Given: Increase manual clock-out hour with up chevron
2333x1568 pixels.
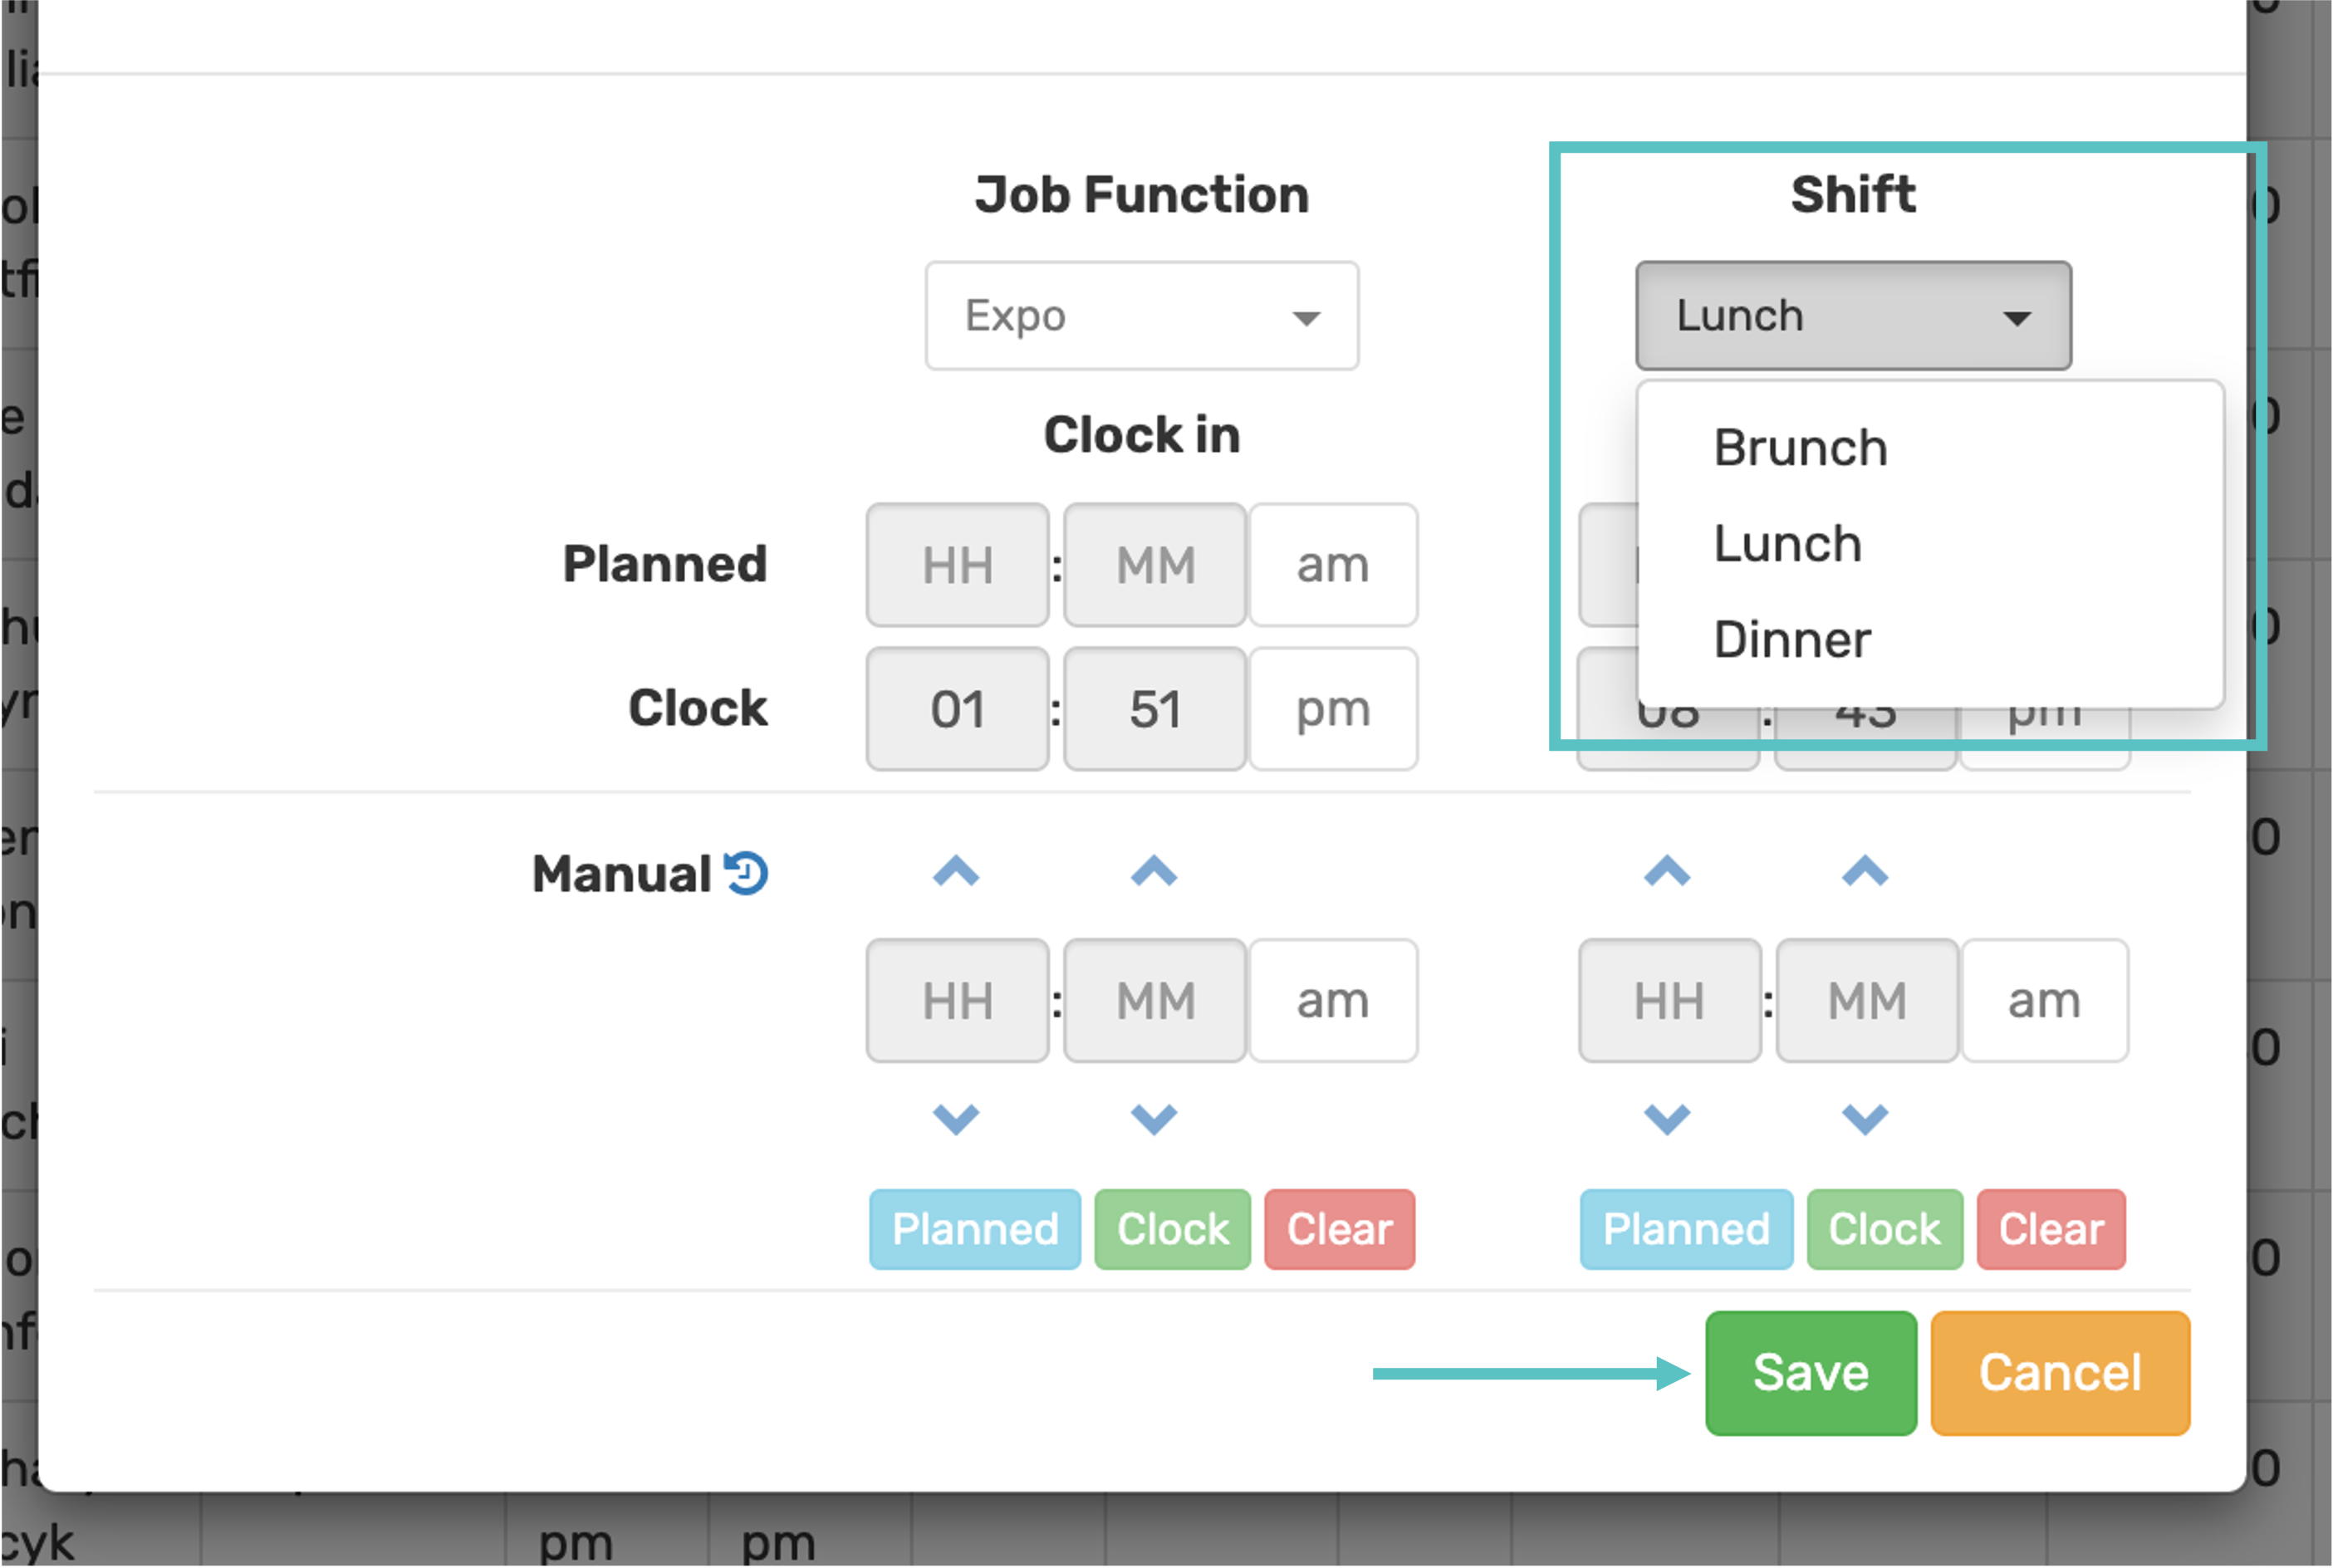Looking at the screenshot, I should point(1667,872).
